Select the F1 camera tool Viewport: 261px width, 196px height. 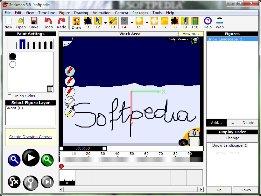(x=88, y=23)
